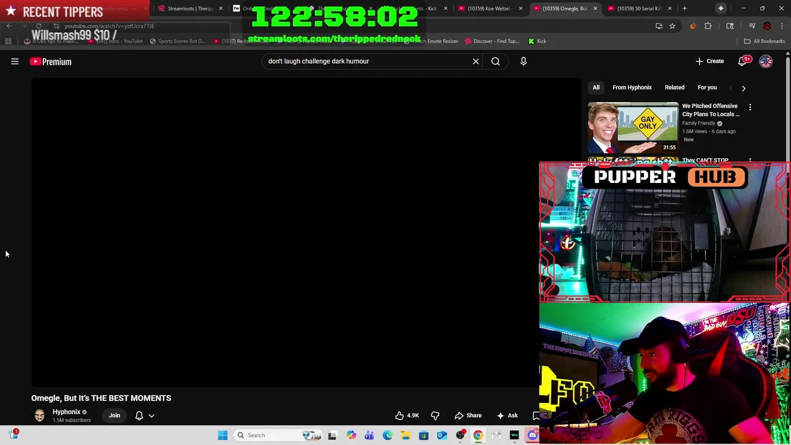Open Outlook from the taskbar
This screenshot has width=791, height=445.
click(x=442, y=435)
